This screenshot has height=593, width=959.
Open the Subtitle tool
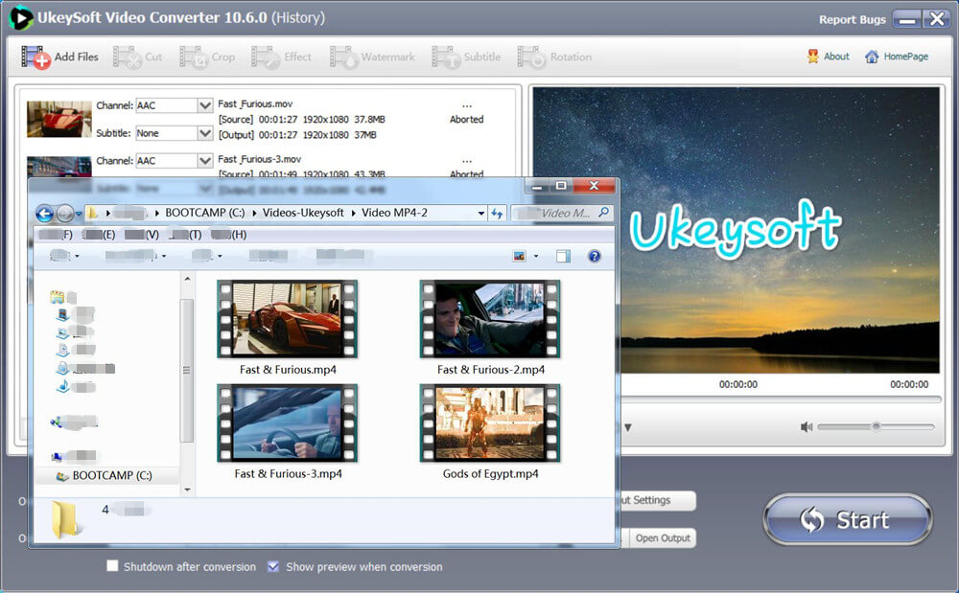coord(466,57)
